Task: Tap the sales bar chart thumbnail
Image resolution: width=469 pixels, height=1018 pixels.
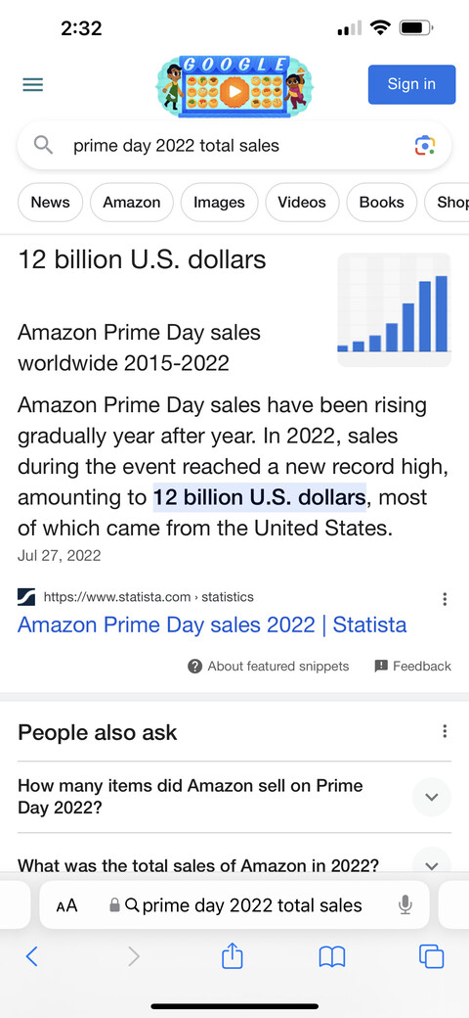Action: pyautogui.click(x=394, y=309)
